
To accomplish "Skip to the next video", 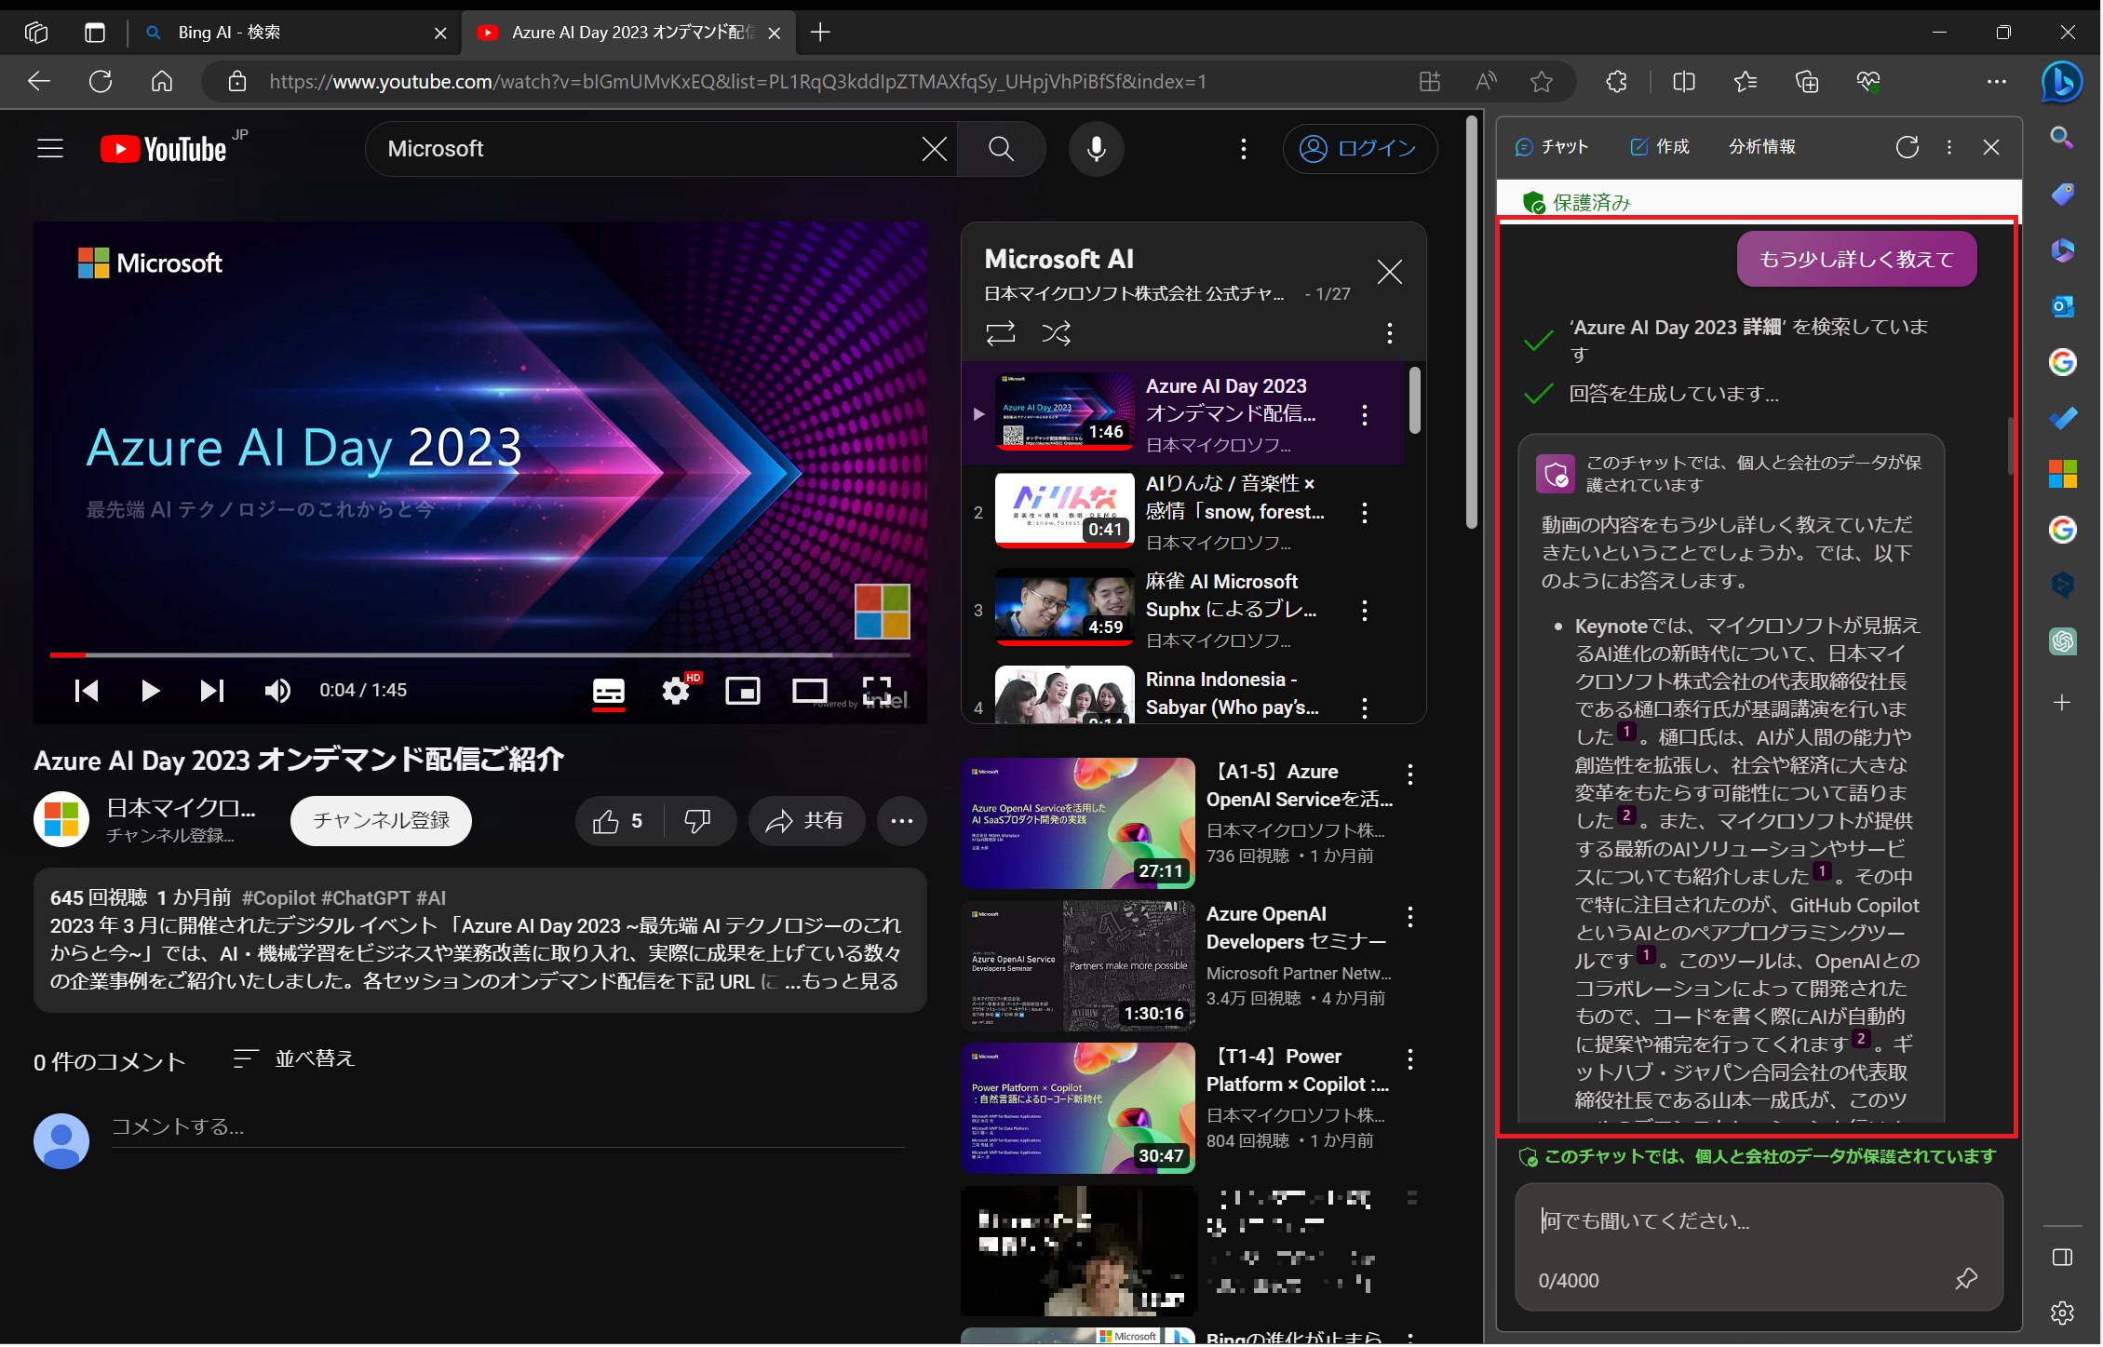I will coord(212,691).
